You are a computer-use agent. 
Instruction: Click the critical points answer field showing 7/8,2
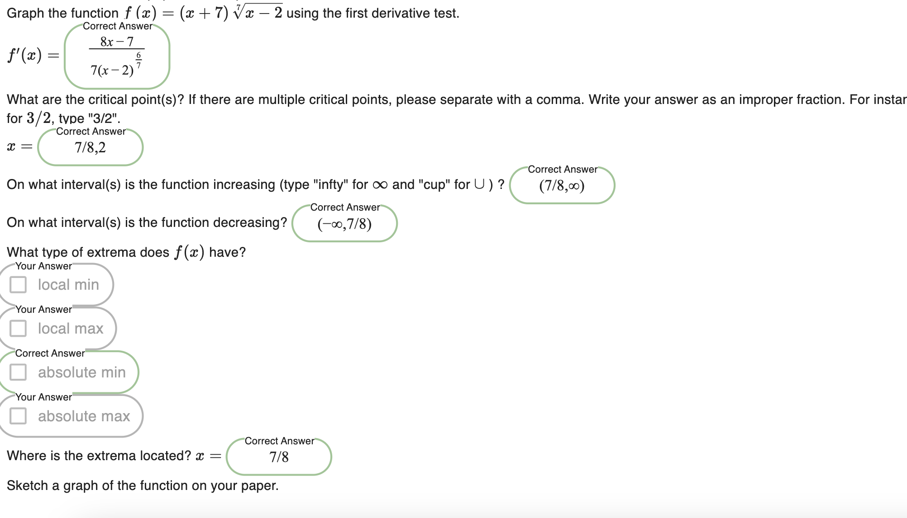click(x=91, y=147)
